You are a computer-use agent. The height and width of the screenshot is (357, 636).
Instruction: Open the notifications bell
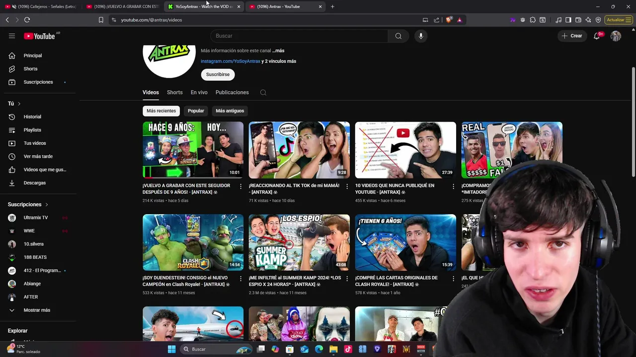point(597,36)
